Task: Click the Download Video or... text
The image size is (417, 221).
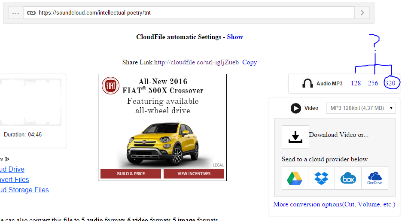Action: pos(338,135)
